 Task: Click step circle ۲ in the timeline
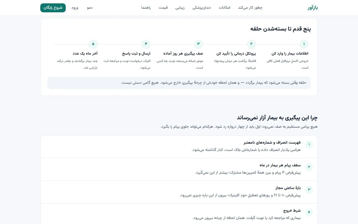pyautogui.click(x=251, y=44)
